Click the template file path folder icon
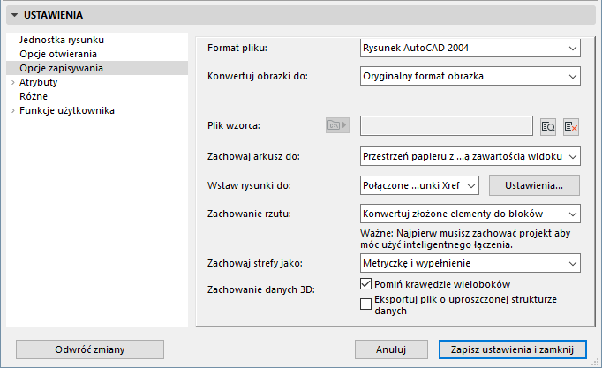 337,126
